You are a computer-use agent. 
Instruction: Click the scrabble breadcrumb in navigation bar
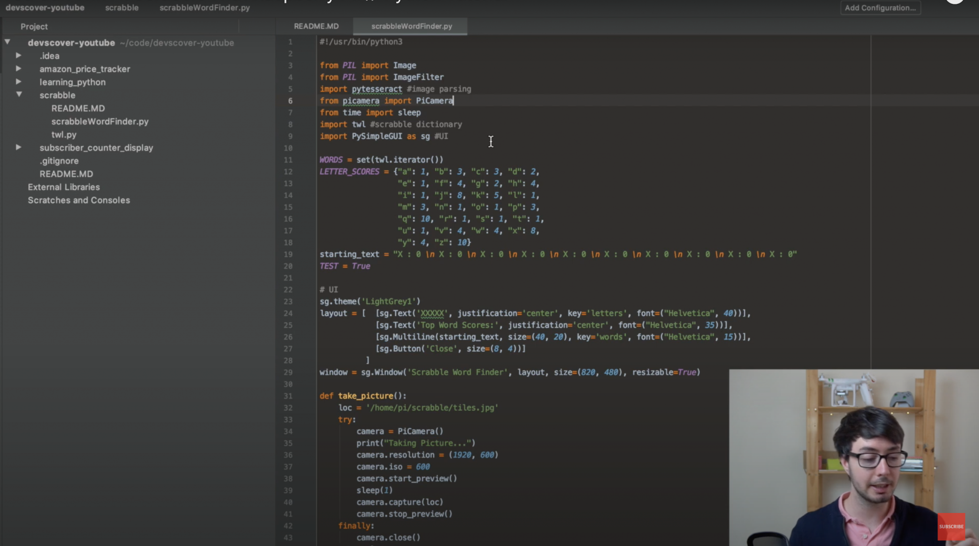122,8
